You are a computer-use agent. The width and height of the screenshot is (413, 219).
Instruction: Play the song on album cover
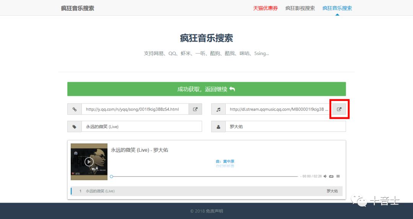pos(89,162)
